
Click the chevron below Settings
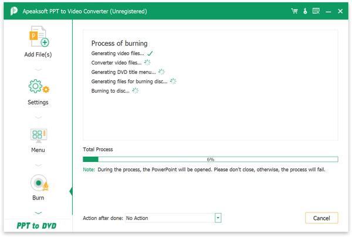click(x=38, y=117)
